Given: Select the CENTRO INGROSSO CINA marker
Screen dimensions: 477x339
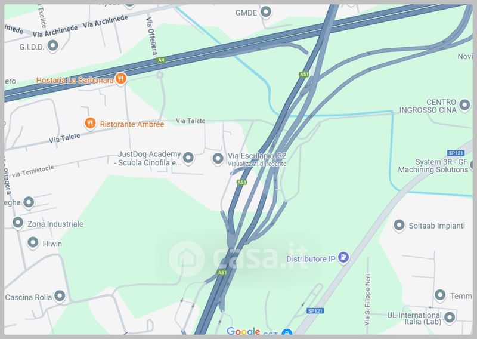Looking at the screenshot, I should (x=464, y=105).
